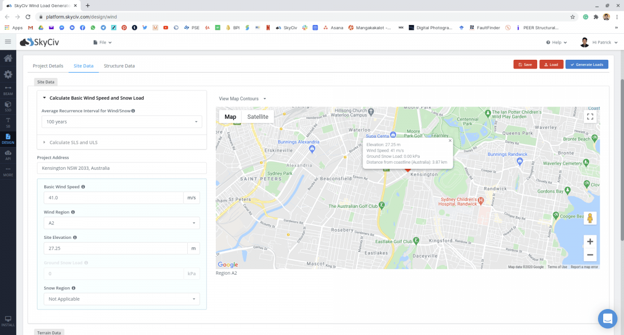Click the Generate Loads button
Screen dimensions: 624x335
coord(587,64)
